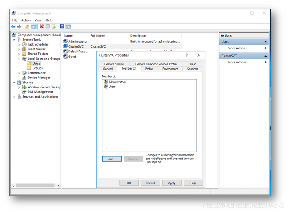Click the Back arrow toolbar icon

(13, 27)
